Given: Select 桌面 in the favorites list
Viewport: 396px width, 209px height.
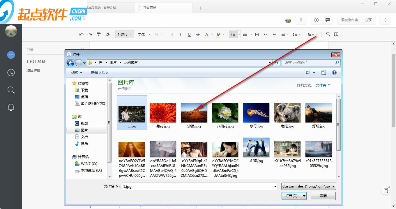Looking at the screenshot, I should coord(84,97).
